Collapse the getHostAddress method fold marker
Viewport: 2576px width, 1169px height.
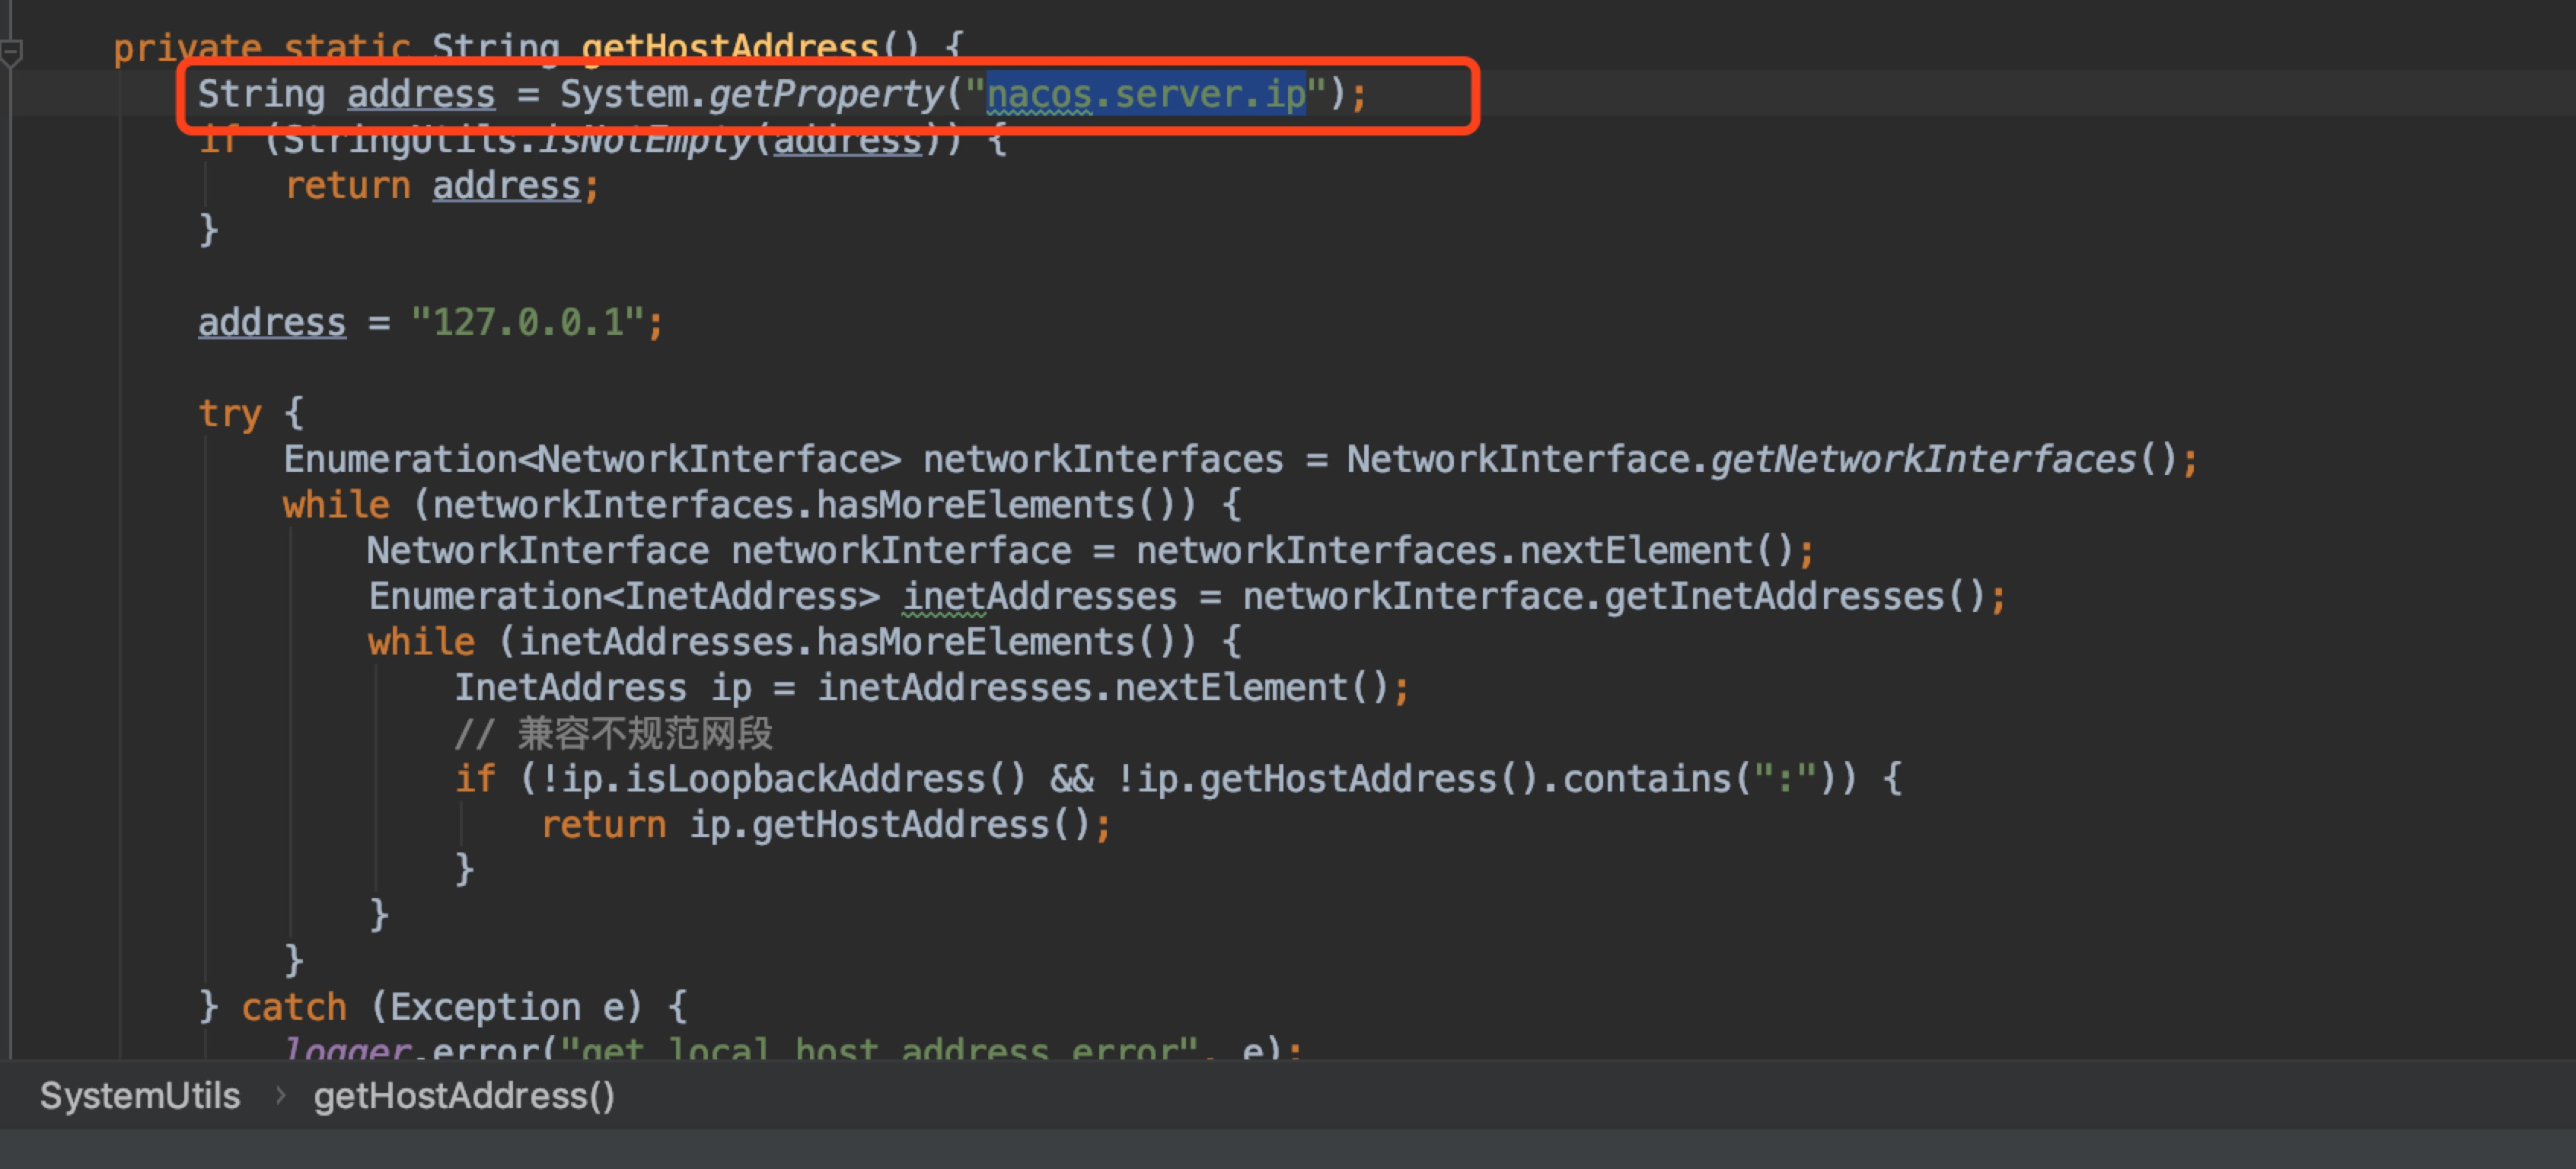pyautogui.click(x=11, y=51)
